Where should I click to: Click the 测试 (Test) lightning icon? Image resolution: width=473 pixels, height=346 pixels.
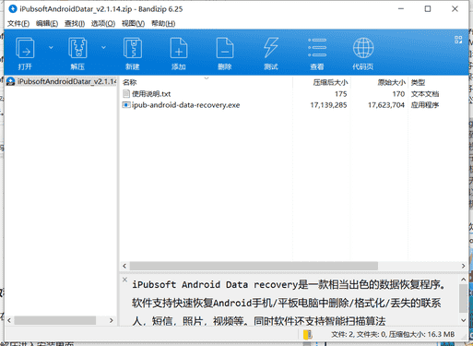271,48
